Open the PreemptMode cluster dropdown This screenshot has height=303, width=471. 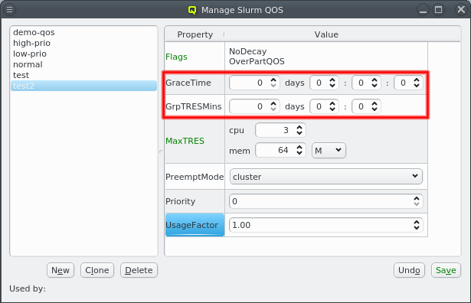click(326, 177)
